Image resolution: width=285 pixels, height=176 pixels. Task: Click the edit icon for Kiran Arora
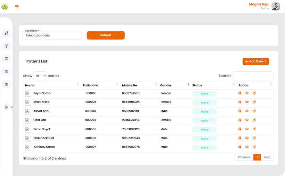click(254, 102)
